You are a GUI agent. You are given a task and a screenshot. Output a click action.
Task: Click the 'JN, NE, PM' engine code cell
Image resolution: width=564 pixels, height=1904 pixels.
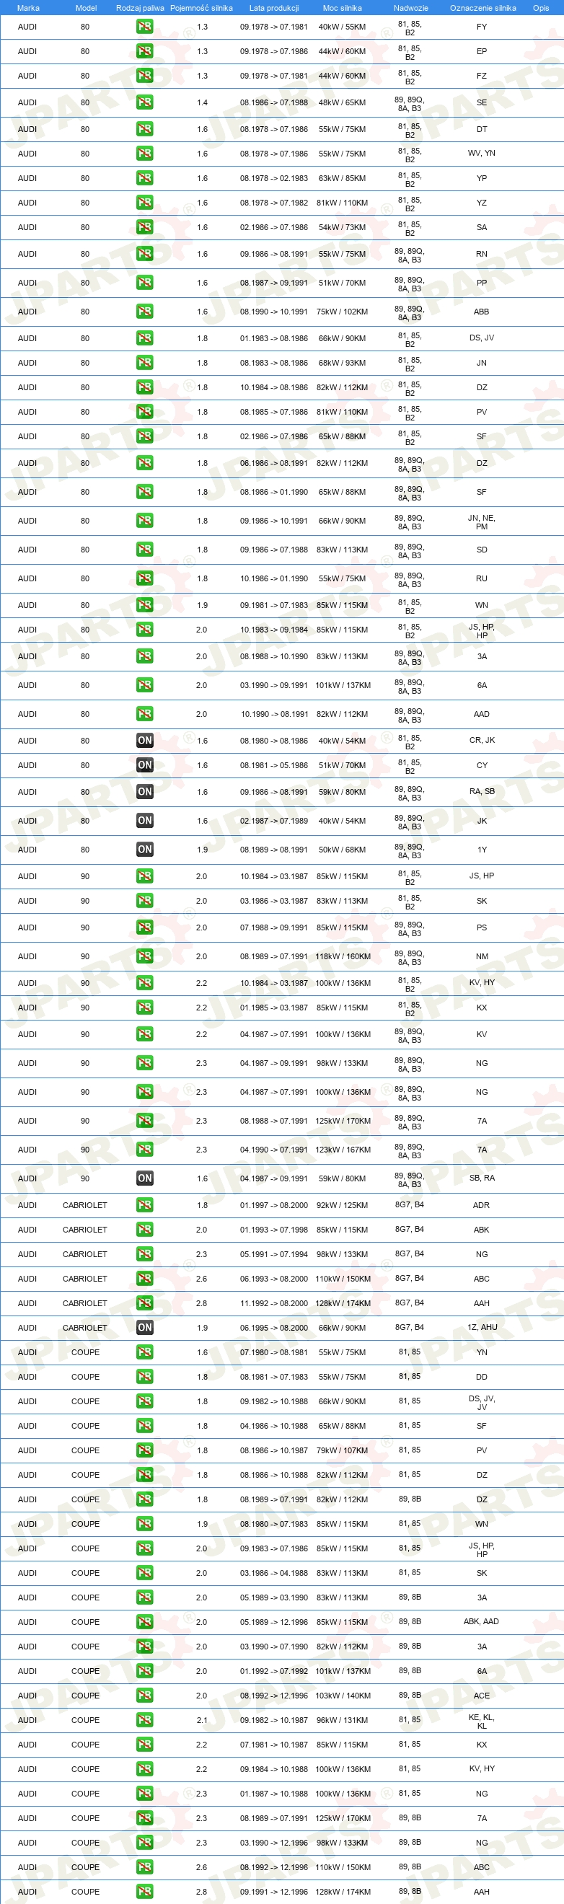482,522
